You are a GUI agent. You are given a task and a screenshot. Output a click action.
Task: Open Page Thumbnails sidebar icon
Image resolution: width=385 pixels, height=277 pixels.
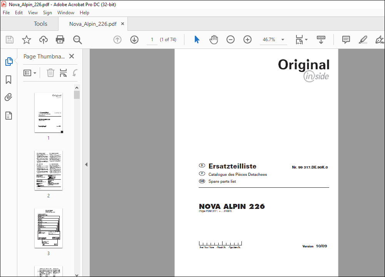pos(9,62)
